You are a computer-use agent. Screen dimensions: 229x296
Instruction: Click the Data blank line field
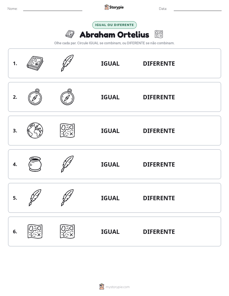click(198, 9)
